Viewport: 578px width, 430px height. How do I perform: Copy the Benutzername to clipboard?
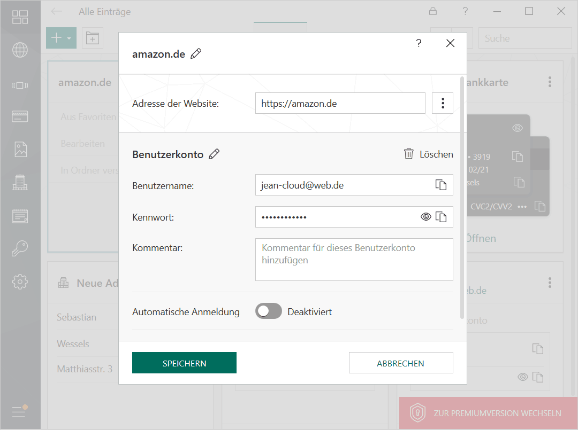point(441,185)
